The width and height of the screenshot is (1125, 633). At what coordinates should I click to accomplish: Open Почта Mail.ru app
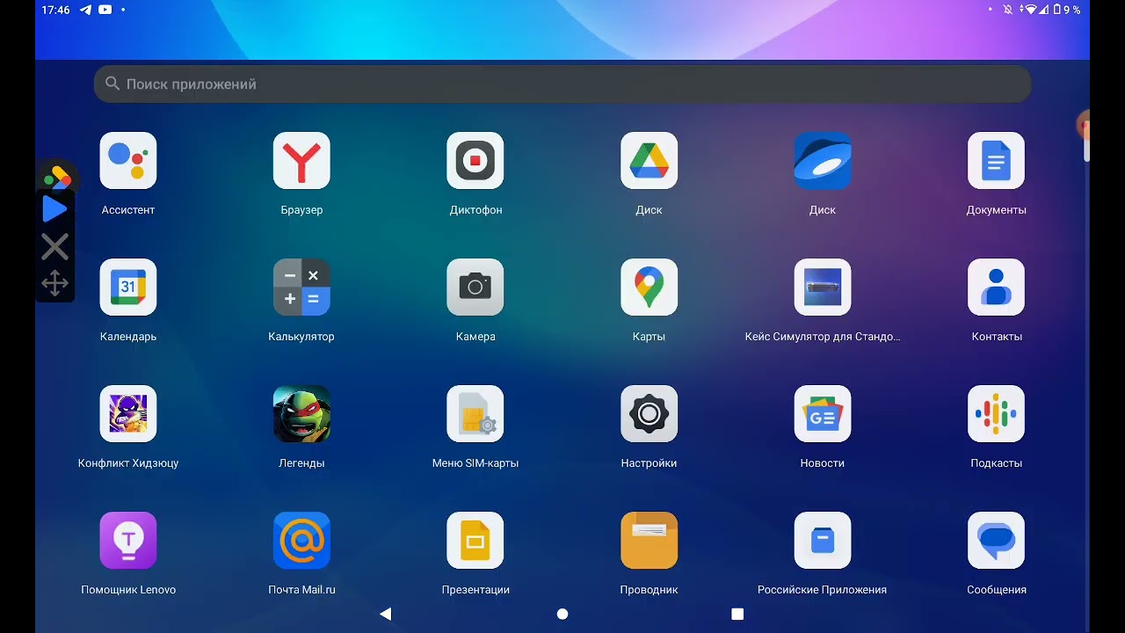pos(301,541)
